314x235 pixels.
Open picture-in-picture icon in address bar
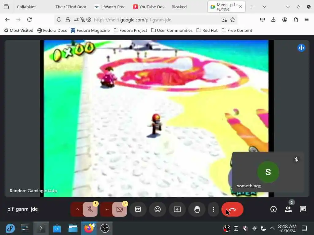224,20
